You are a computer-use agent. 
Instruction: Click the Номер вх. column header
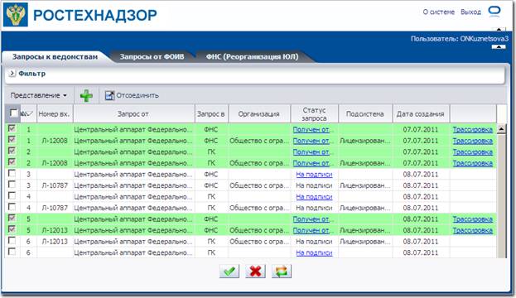point(54,114)
